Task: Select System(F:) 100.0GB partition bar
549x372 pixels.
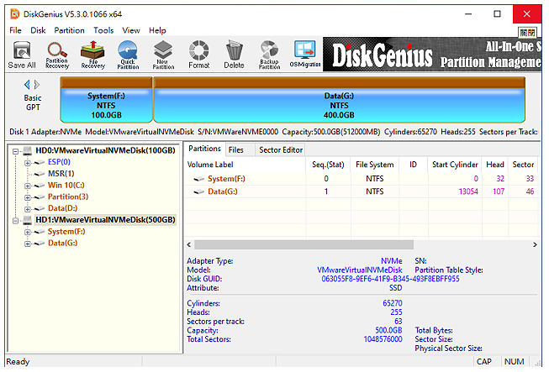Action: coord(106,100)
